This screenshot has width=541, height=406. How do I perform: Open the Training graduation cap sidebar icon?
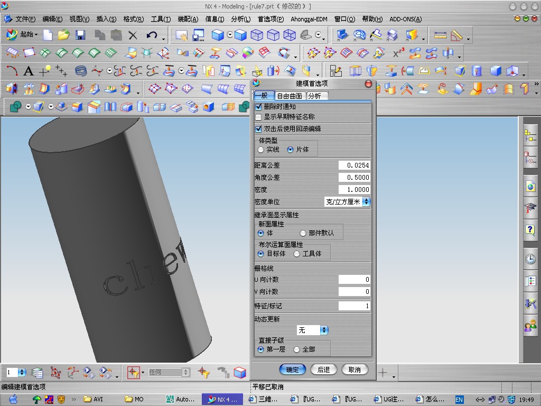click(530, 208)
